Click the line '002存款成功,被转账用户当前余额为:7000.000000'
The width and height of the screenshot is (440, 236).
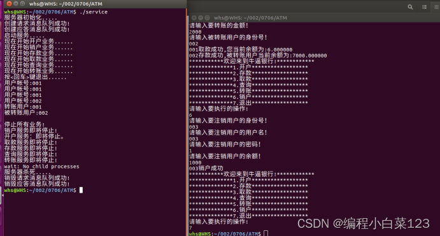(x=258, y=55)
